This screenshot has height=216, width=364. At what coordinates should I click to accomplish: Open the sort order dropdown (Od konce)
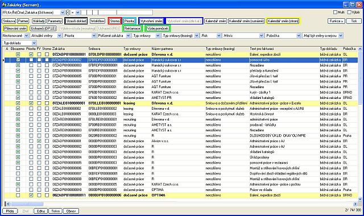tap(63, 13)
